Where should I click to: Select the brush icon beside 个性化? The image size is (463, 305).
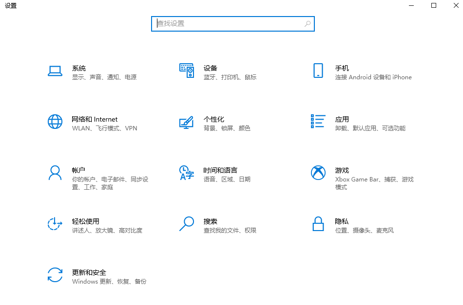pos(187,122)
